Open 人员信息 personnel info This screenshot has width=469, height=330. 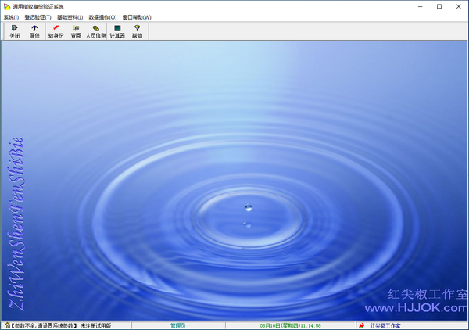pyautogui.click(x=96, y=31)
